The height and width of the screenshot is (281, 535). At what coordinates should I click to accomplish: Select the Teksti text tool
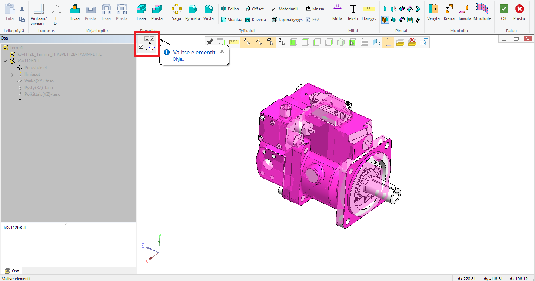353,12
